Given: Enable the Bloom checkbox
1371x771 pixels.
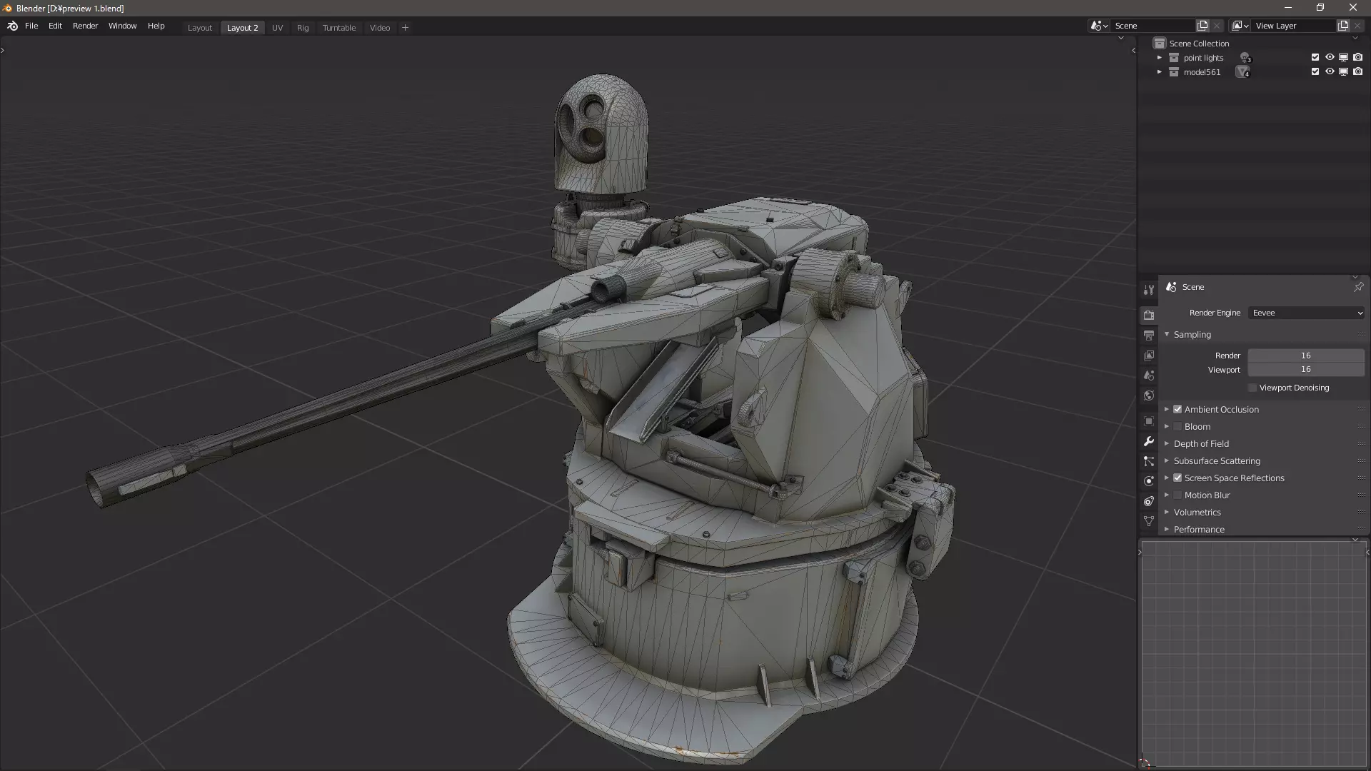Looking at the screenshot, I should (1177, 426).
